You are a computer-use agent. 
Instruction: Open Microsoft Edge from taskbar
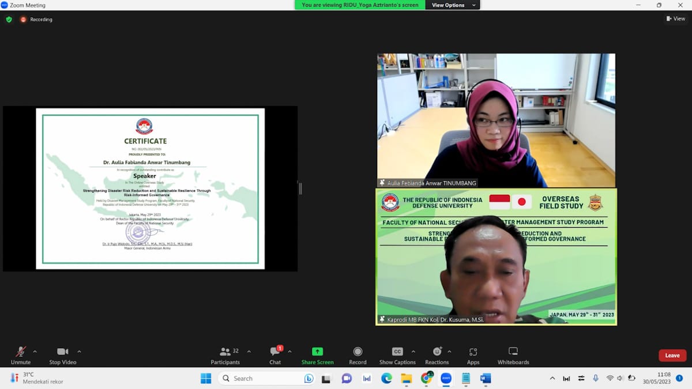pyautogui.click(x=386, y=378)
